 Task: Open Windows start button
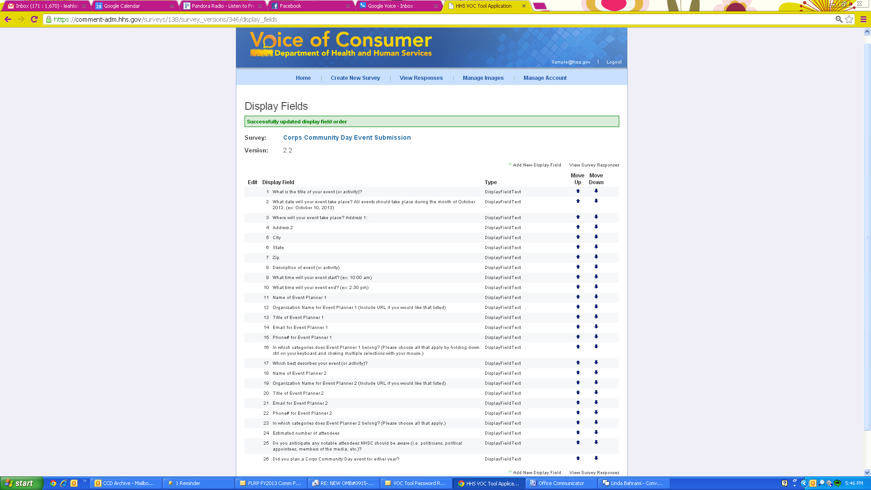[x=21, y=483]
